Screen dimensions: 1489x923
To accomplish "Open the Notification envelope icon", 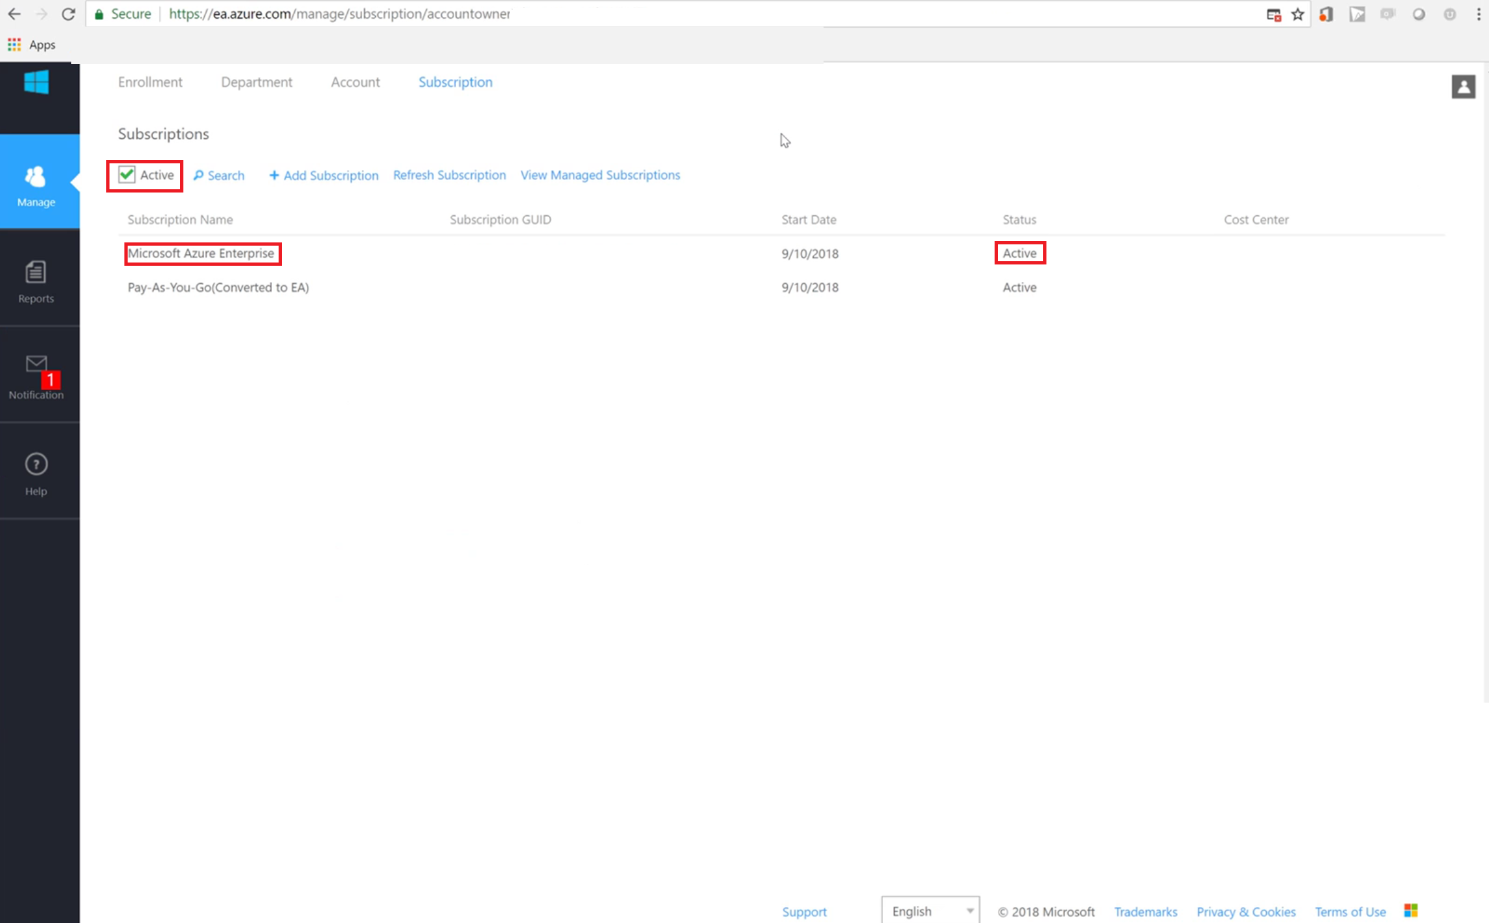I will coord(36,364).
